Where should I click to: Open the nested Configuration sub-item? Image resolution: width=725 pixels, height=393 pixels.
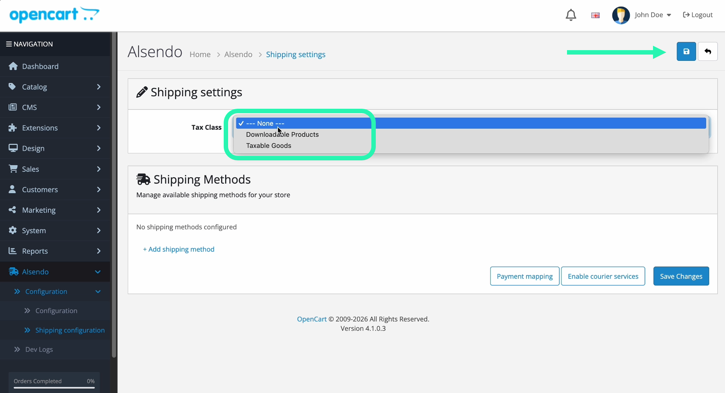pyautogui.click(x=56, y=311)
